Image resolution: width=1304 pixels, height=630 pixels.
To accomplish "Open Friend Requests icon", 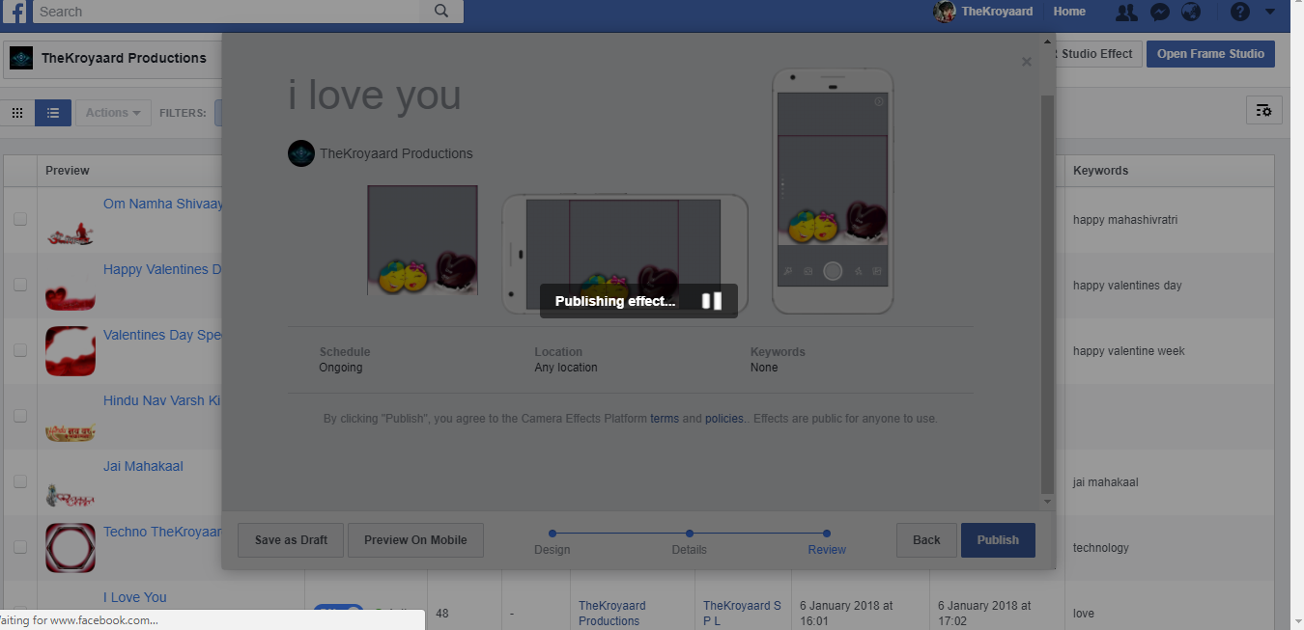I will (1126, 12).
